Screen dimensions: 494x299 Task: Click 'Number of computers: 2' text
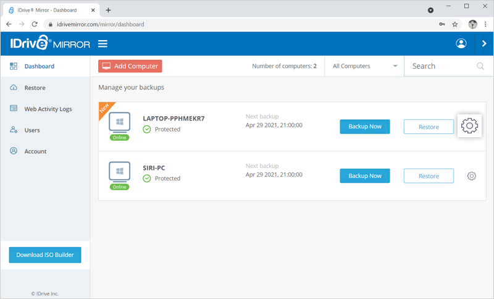[284, 66]
